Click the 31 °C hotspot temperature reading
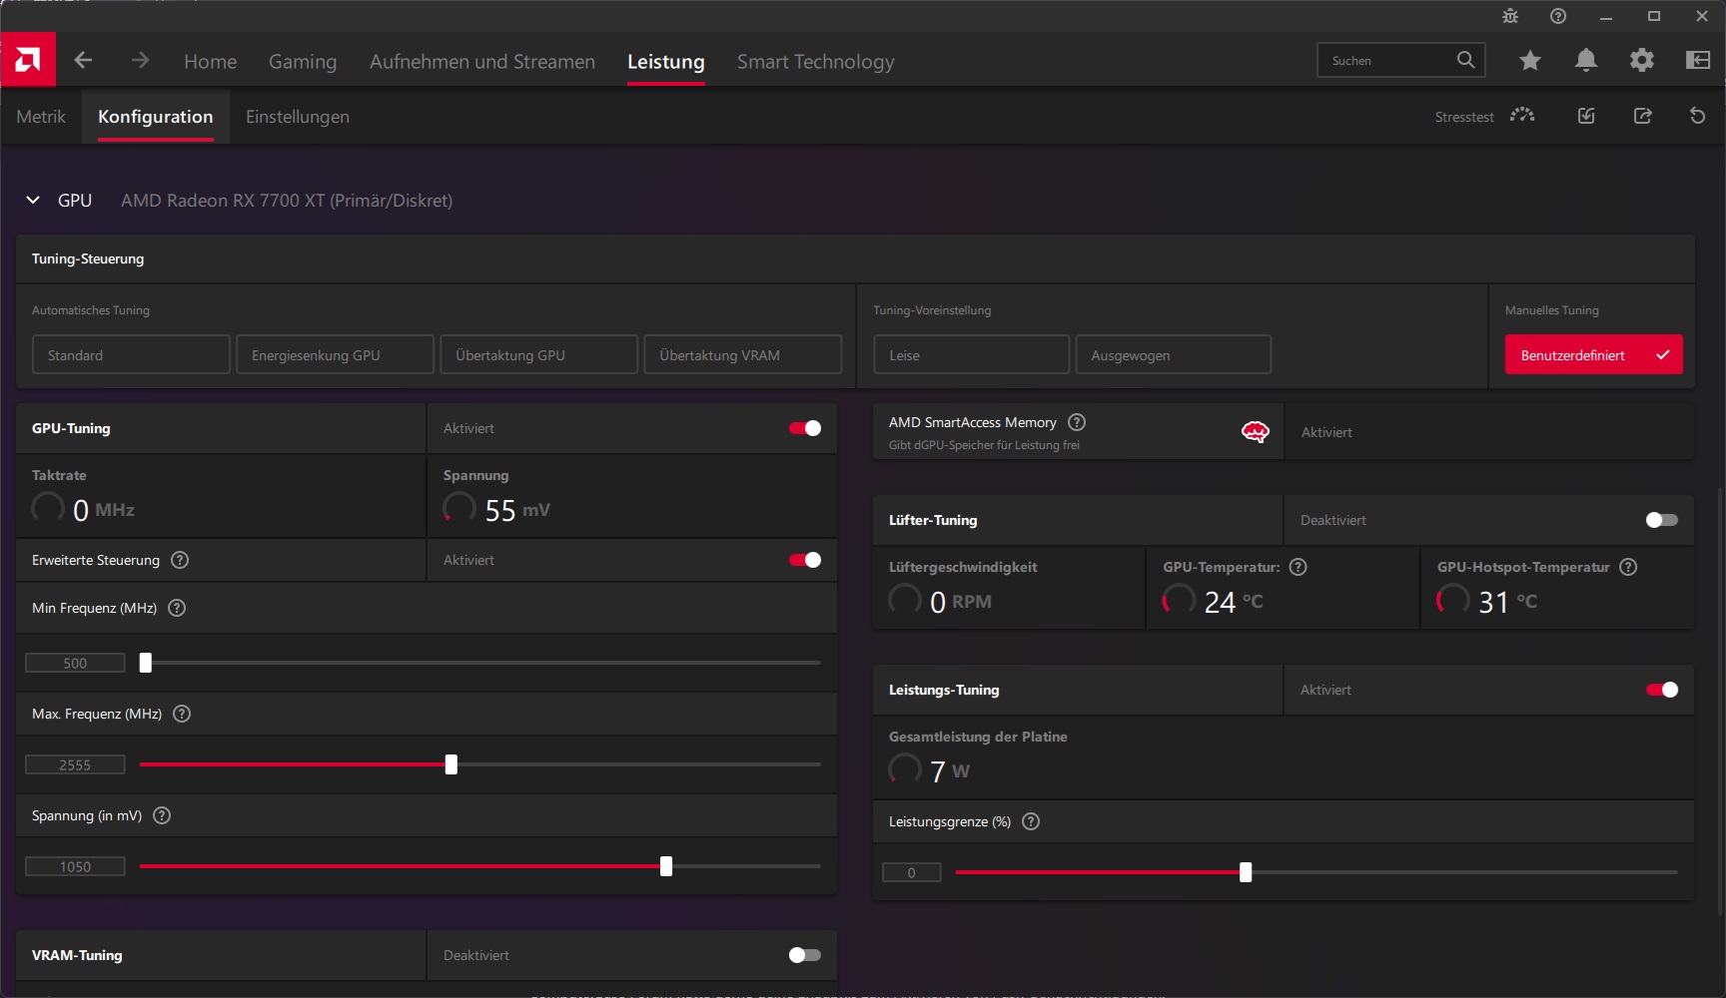The height and width of the screenshot is (998, 1726). 1507,602
